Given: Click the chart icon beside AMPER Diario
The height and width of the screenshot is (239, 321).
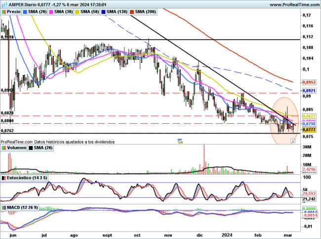Looking at the screenshot, I should pyautogui.click(x=4, y=4).
